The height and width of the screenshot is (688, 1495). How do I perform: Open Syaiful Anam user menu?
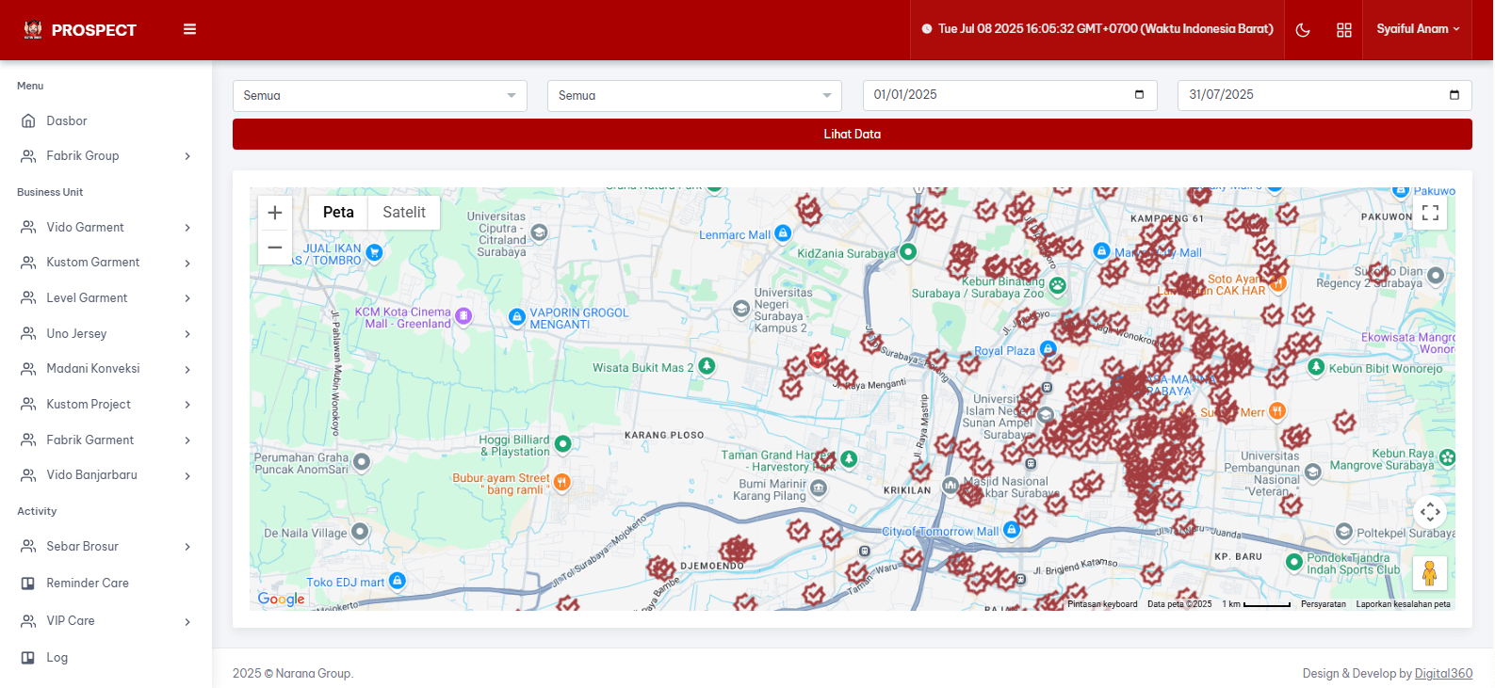pos(1418,29)
